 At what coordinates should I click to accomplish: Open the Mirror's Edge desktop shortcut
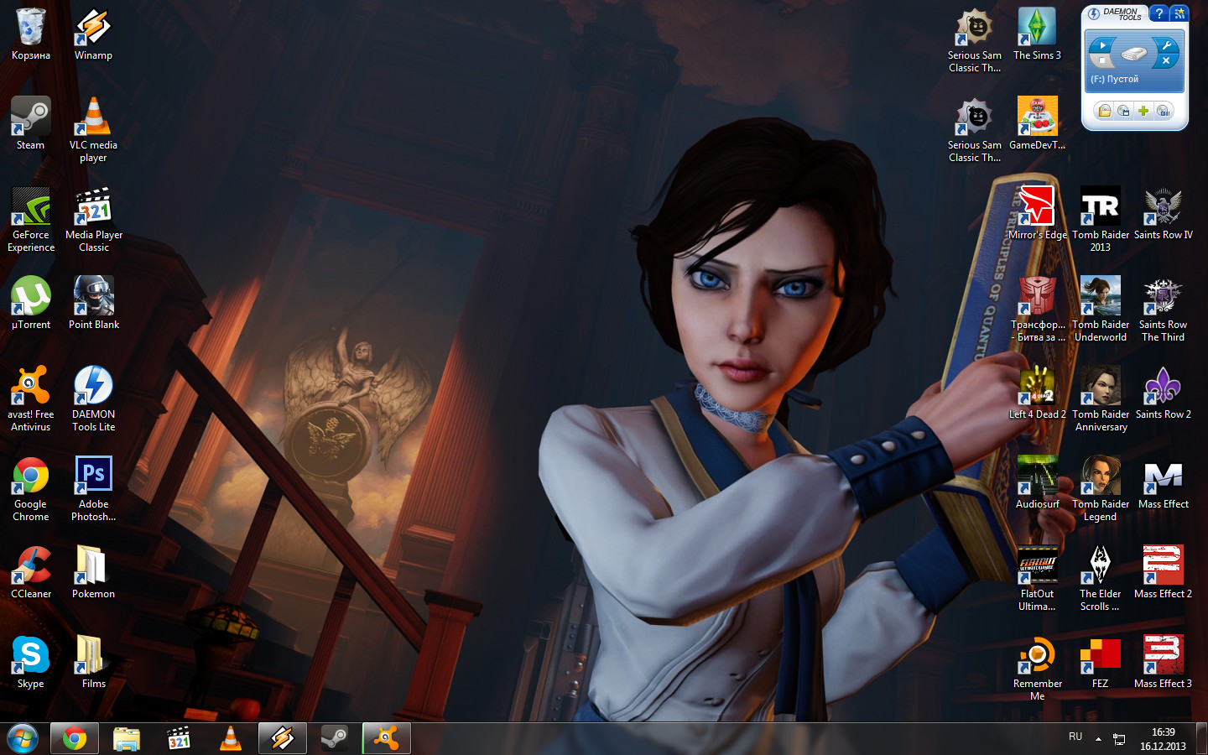[1037, 214]
